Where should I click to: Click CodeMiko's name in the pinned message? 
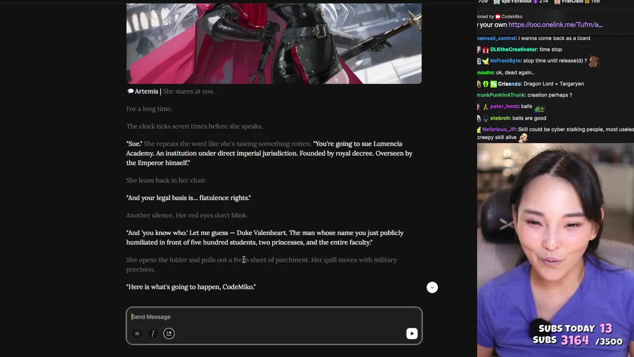tap(512, 16)
